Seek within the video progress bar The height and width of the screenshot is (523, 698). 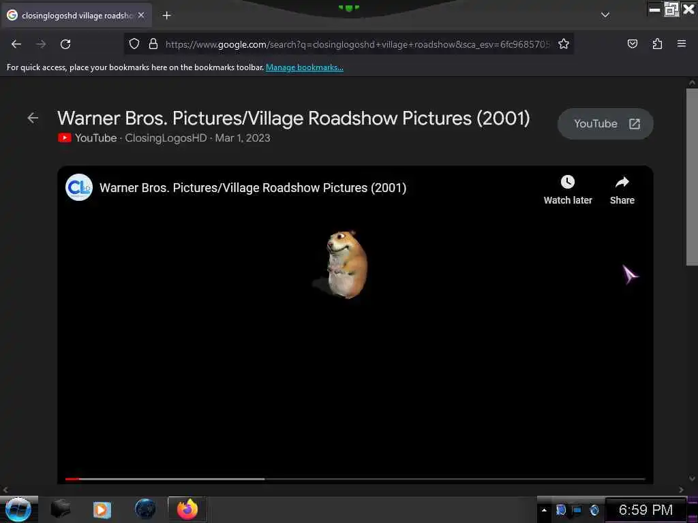click(355, 479)
